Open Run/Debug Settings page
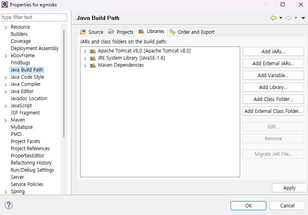The height and width of the screenshot is (215, 308). 33,170
